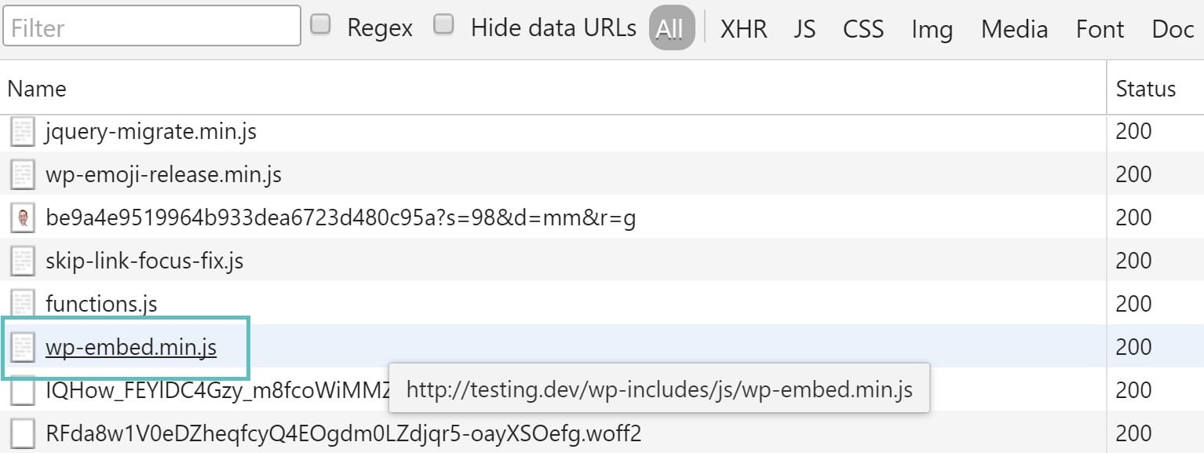The height and width of the screenshot is (453, 1204).
Task: Select the file icon beside wp-embed.min.js
Action: coord(21,347)
